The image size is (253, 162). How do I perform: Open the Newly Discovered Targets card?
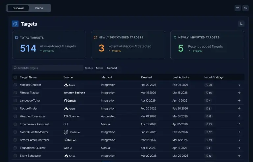tap(128, 45)
